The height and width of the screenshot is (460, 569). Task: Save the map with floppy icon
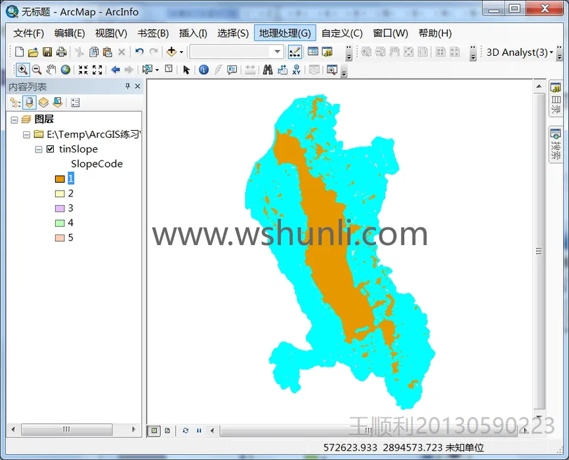point(47,52)
